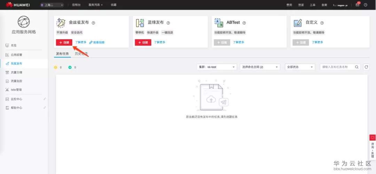Click the 应用服务网格 globe logo
The height and width of the screenshot is (174, 376).
click(x=24, y=22)
